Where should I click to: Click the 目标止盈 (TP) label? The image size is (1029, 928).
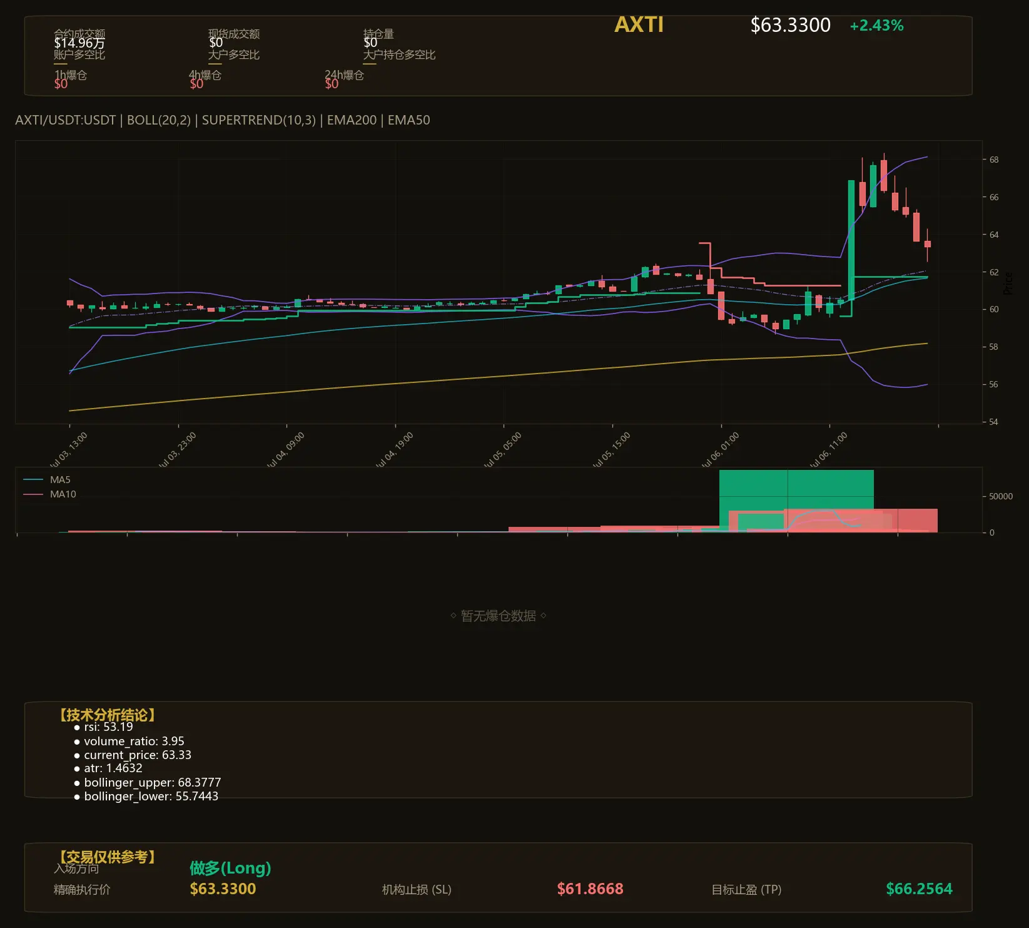click(746, 889)
